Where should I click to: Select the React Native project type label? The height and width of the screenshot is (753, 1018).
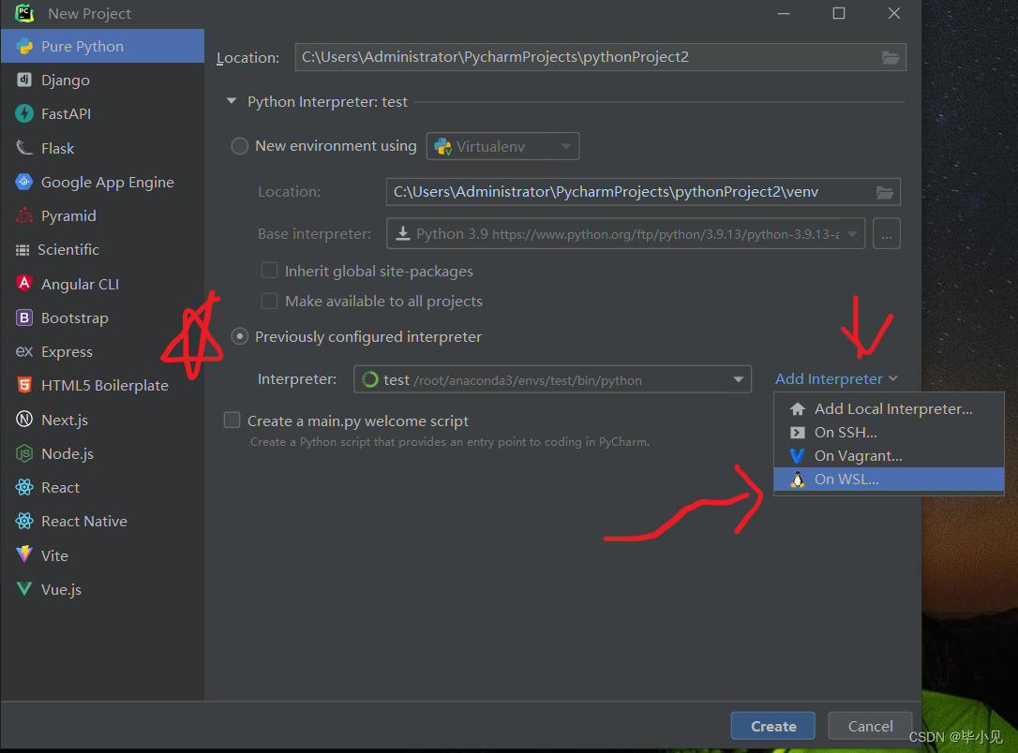[84, 521]
